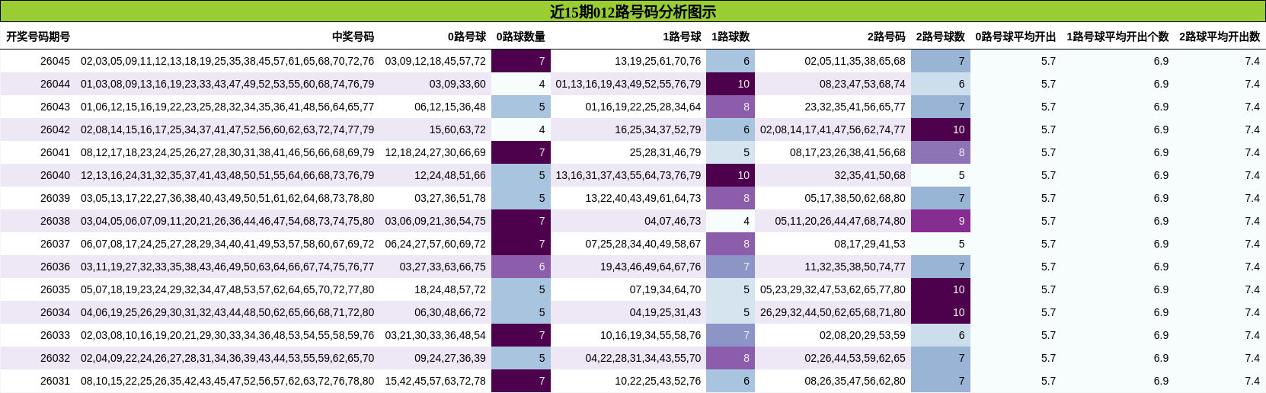
Task: Click period number 26033
Action: click(x=55, y=335)
